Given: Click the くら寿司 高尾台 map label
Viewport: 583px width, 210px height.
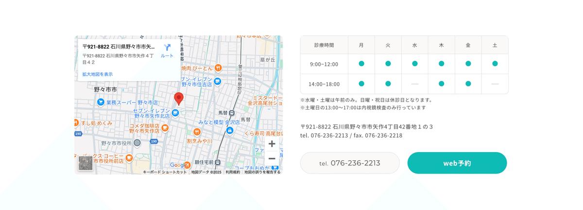Looking at the screenshot, I should 263,133.
